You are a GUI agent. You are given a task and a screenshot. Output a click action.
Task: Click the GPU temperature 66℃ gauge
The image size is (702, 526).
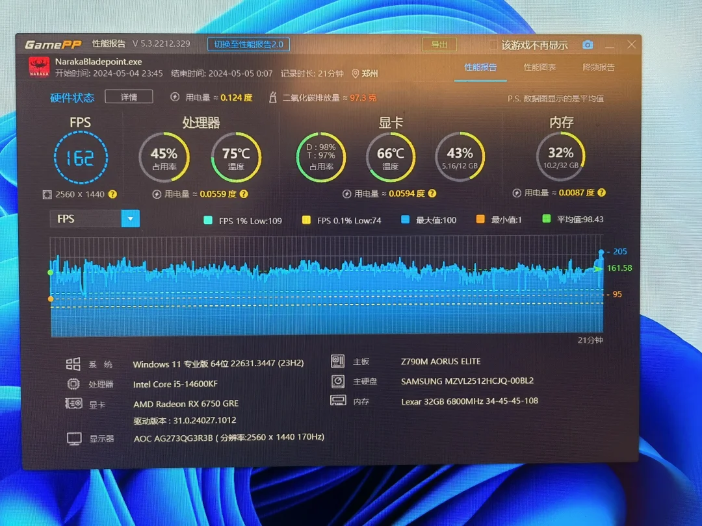pos(391,157)
